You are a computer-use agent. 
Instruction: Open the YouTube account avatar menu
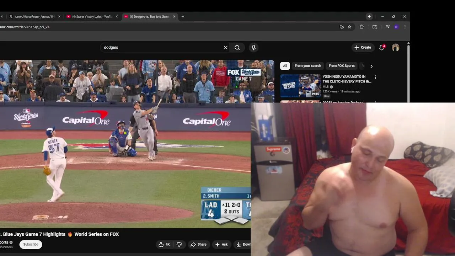(x=395, y=47)
